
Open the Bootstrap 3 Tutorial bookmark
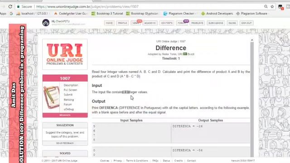(107, 14)
